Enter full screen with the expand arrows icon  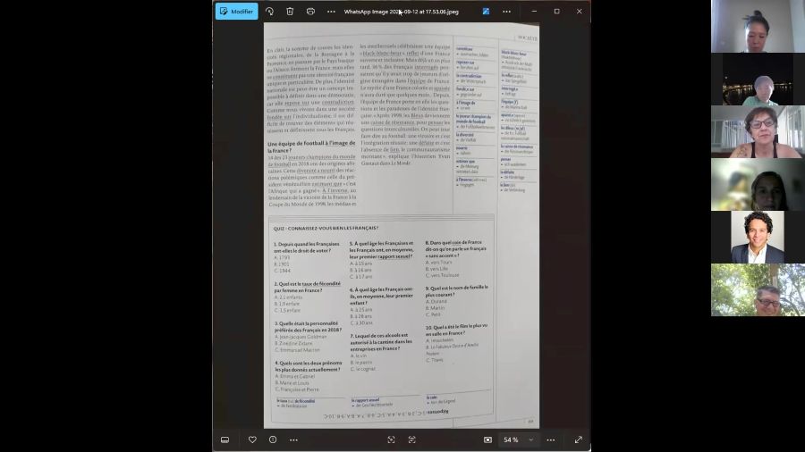(578, 439)
